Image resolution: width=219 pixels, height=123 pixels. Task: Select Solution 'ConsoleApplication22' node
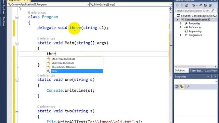point(199,16)
